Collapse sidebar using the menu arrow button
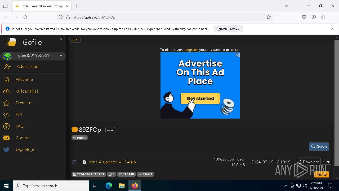 coord(75,40)
